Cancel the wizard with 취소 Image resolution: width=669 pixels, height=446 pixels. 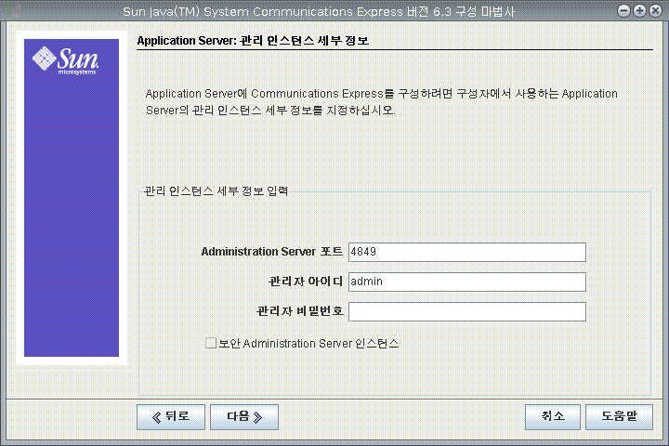tap(553, 417)
